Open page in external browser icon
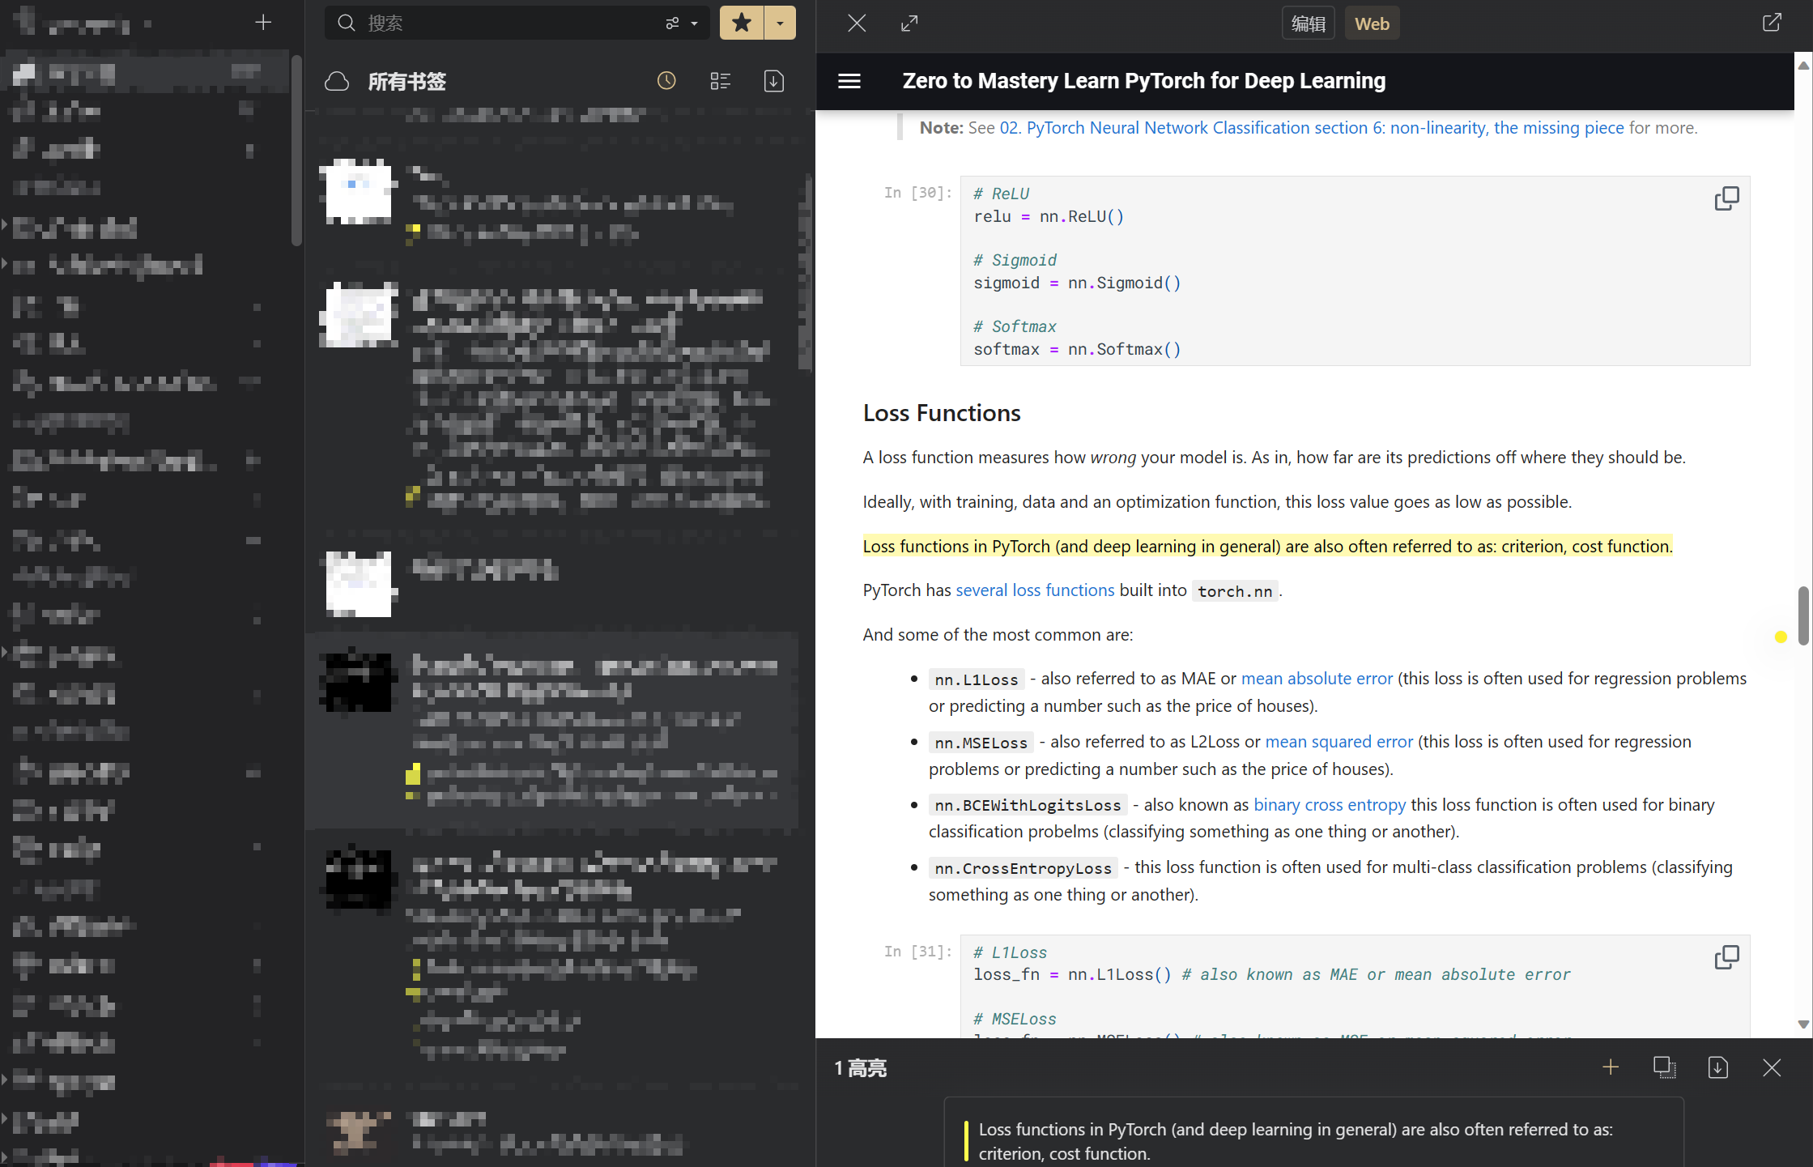Image resolution: width=1813 pixels, height=1167 pixels. (x=1772, y=23)
